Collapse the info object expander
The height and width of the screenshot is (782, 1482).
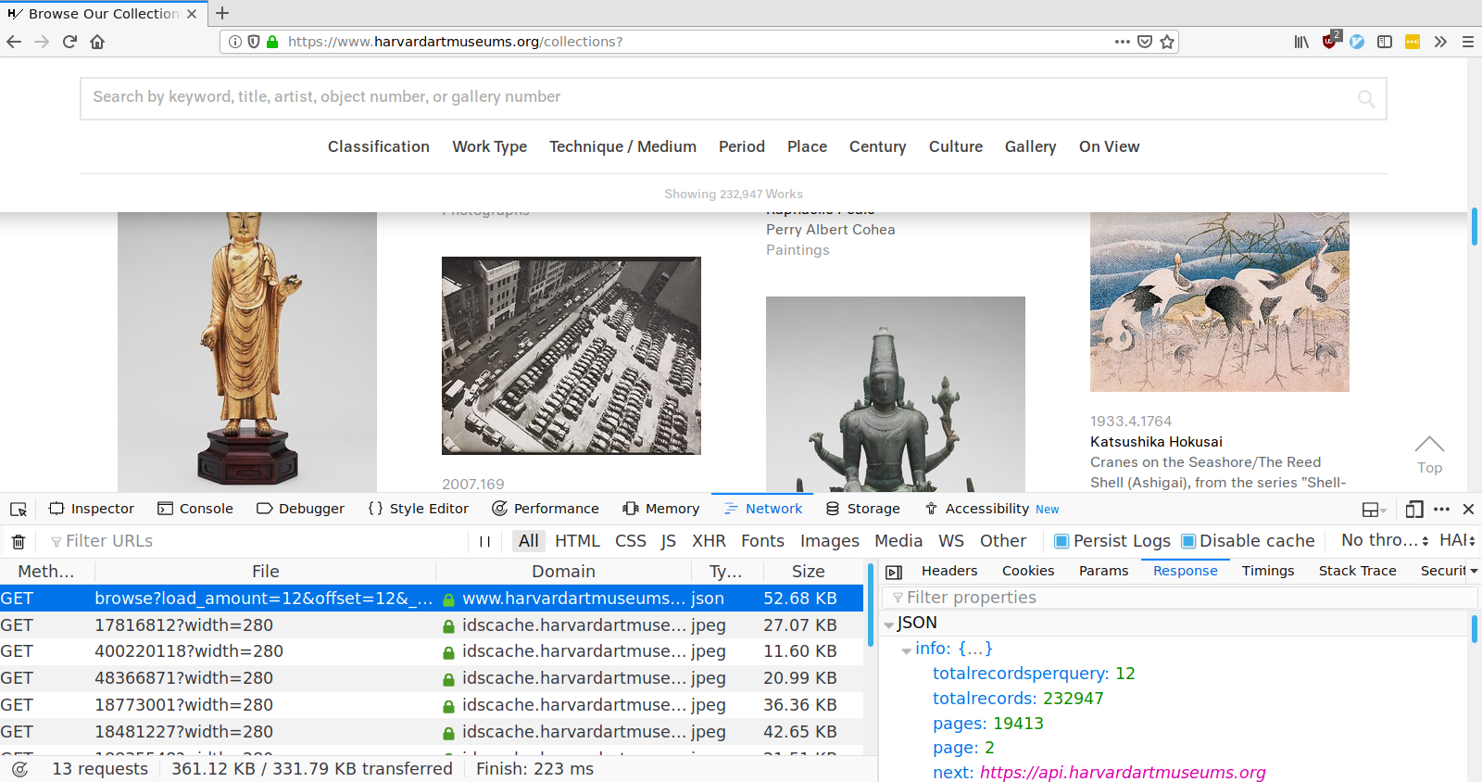pos(907,650)
